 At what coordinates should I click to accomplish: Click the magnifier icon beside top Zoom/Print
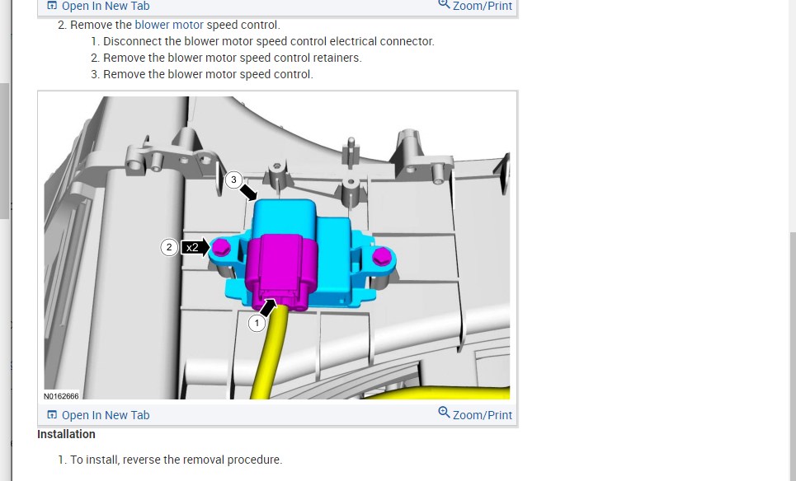coord(445,4)
